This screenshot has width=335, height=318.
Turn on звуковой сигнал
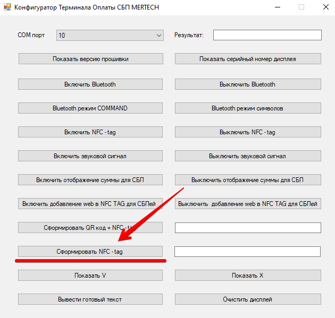(90, 156)
